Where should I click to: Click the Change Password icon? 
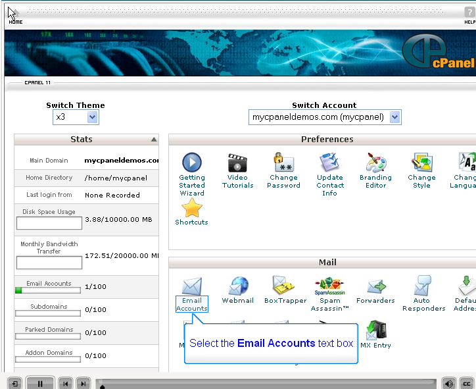(x=284, y=162)
